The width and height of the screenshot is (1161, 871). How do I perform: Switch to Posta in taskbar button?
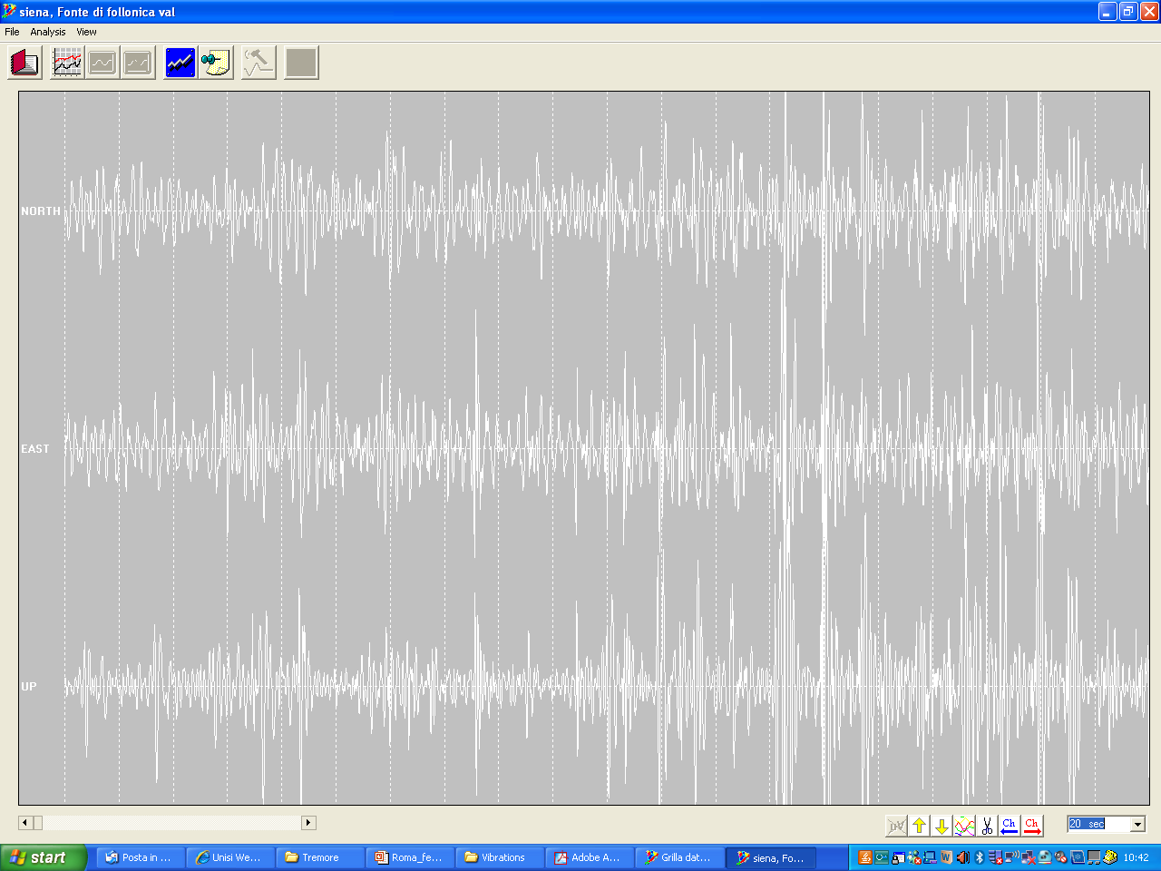[141, 857]
